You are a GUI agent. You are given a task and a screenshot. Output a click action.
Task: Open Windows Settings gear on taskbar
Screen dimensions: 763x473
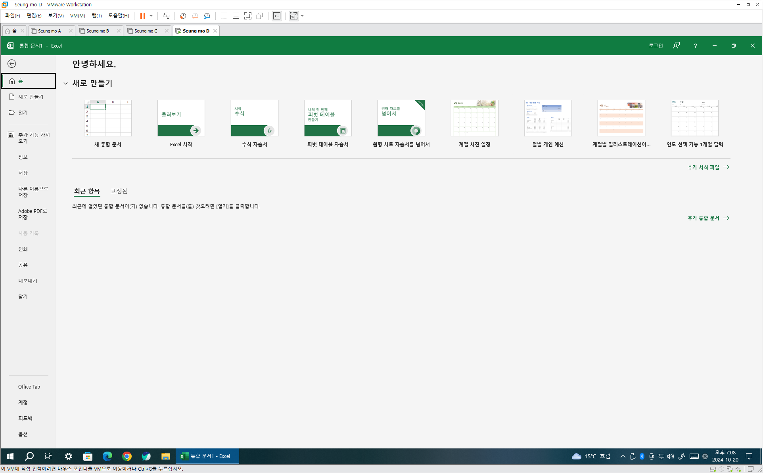click(x=68, y=456)
